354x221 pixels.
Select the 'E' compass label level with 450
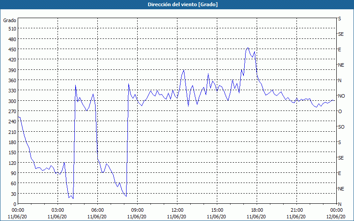[x=339, y=50]
